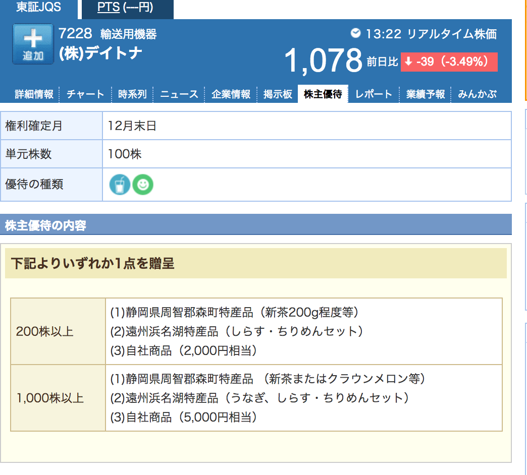Click the 自社商品（5,000円相当） line
This screenshot has height=475, width=527.
184,417
